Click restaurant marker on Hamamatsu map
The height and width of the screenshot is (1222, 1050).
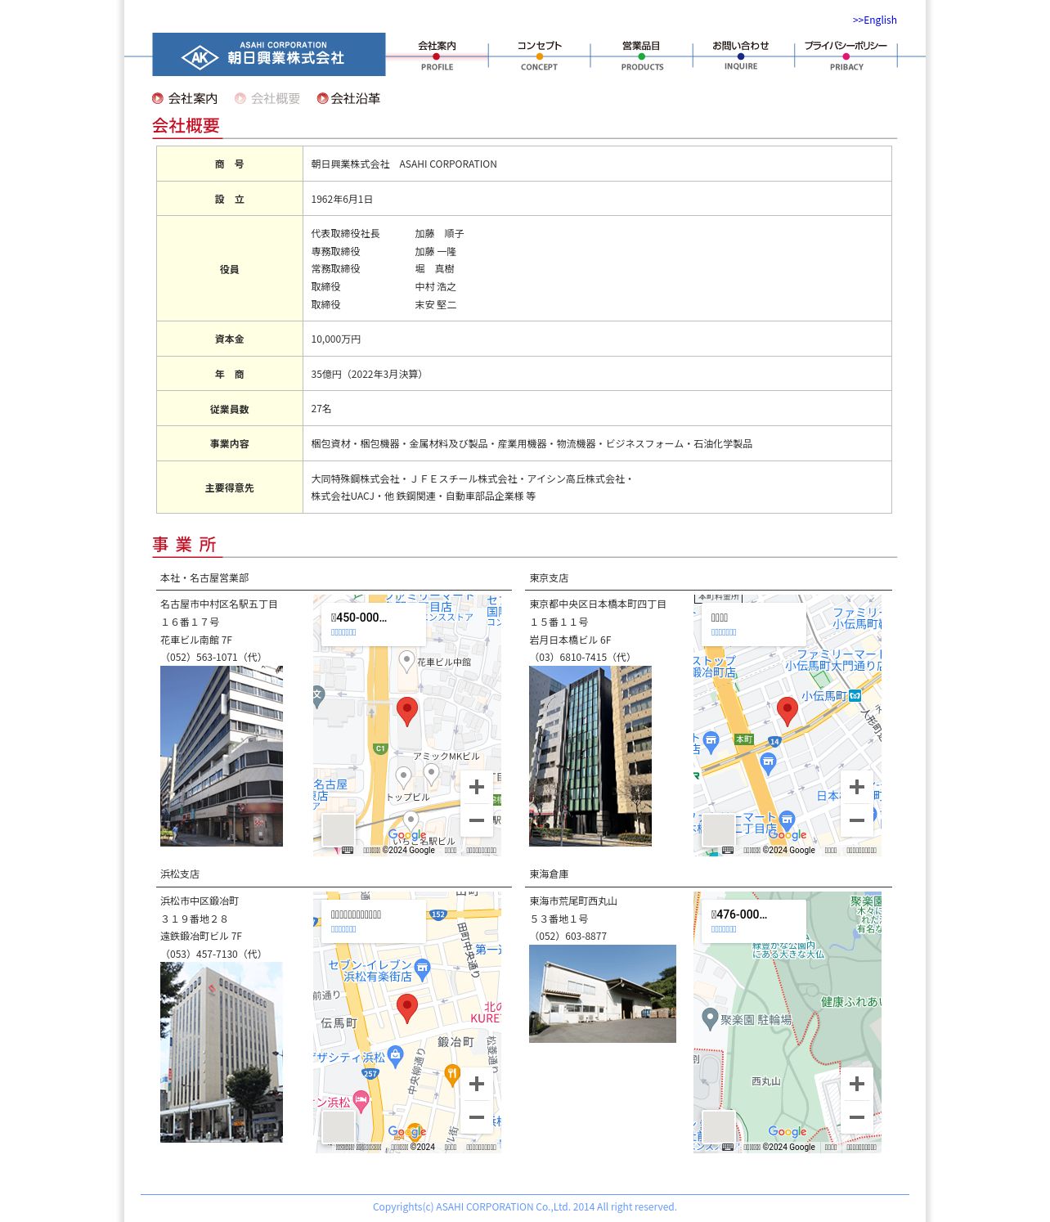coord(452,1075)
